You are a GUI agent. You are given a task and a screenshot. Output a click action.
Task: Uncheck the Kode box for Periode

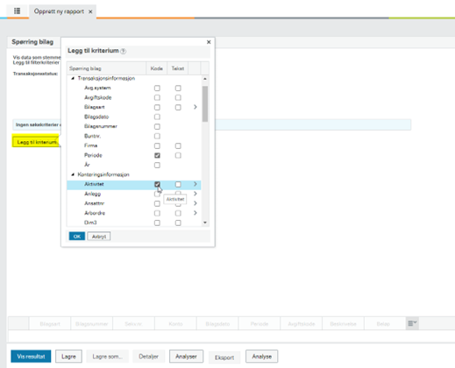point(157,155)
